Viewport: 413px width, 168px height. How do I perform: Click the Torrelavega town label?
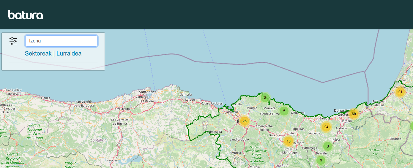click(122, 109)
